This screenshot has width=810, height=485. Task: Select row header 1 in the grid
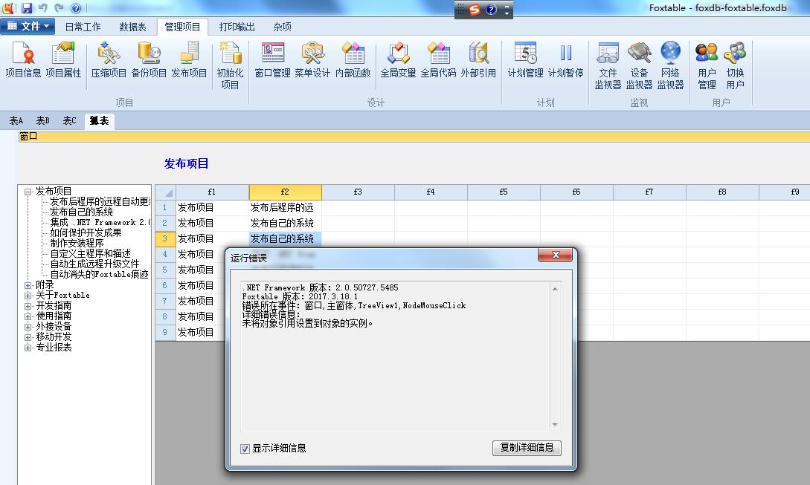tap(165, 207)
